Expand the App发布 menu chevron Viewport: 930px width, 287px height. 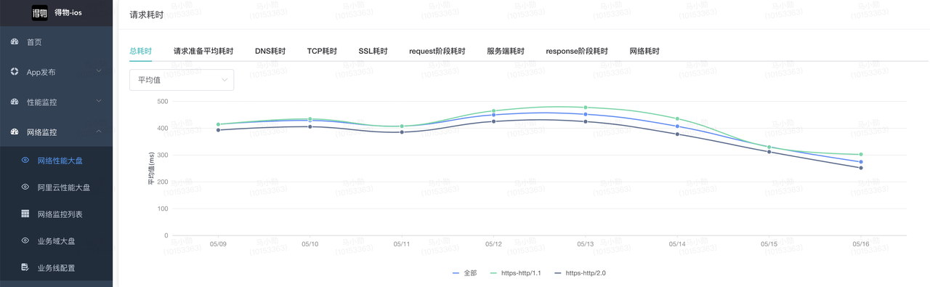(99, 72)
